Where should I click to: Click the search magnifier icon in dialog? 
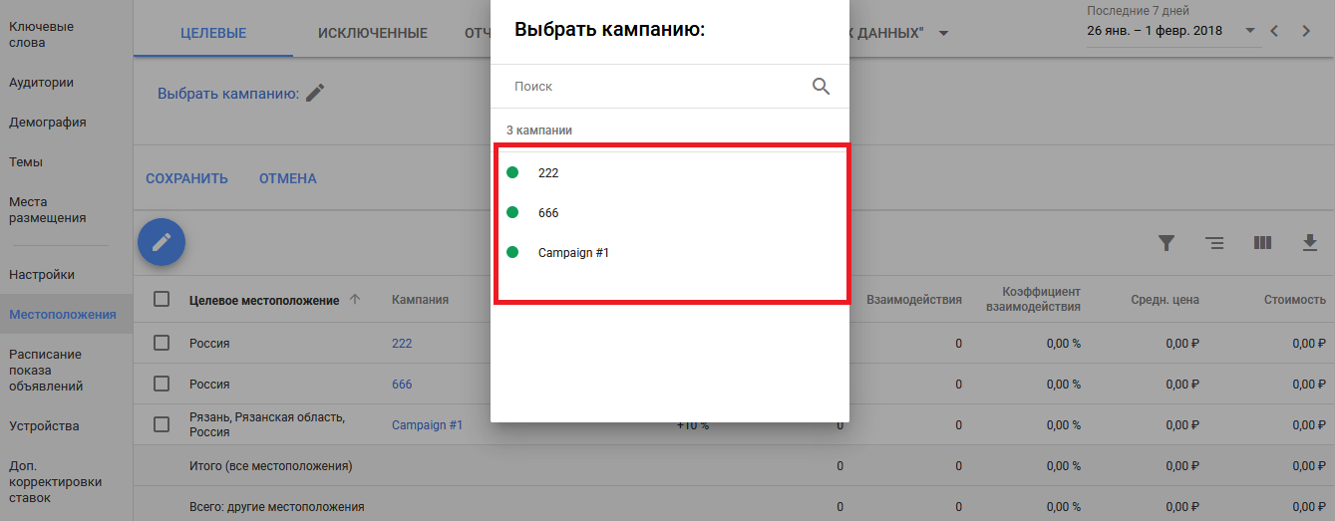(821, 87)
